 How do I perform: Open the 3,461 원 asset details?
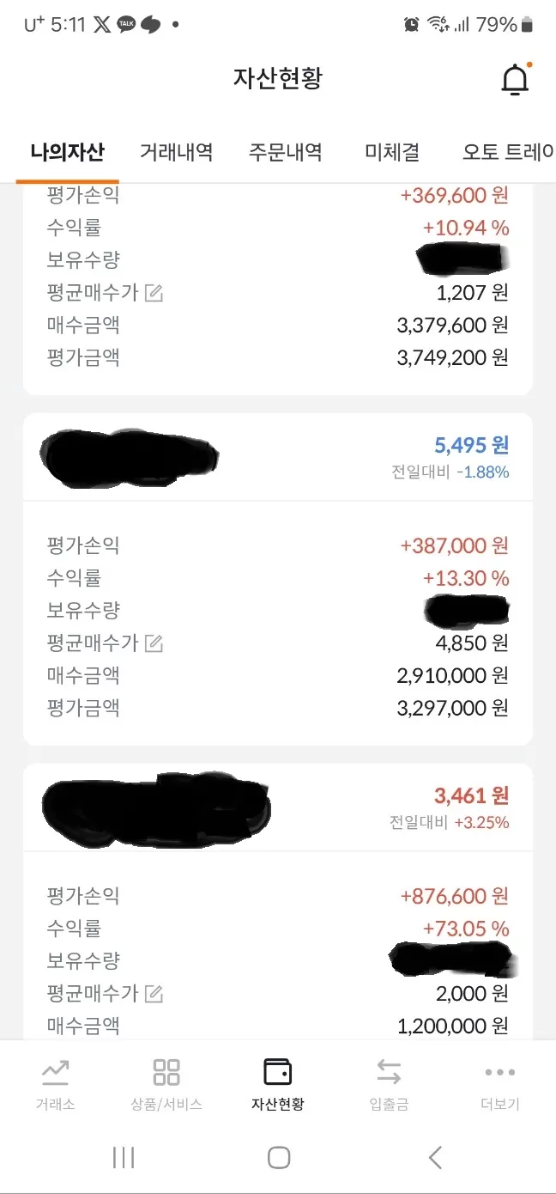click(x=277, y=807)
